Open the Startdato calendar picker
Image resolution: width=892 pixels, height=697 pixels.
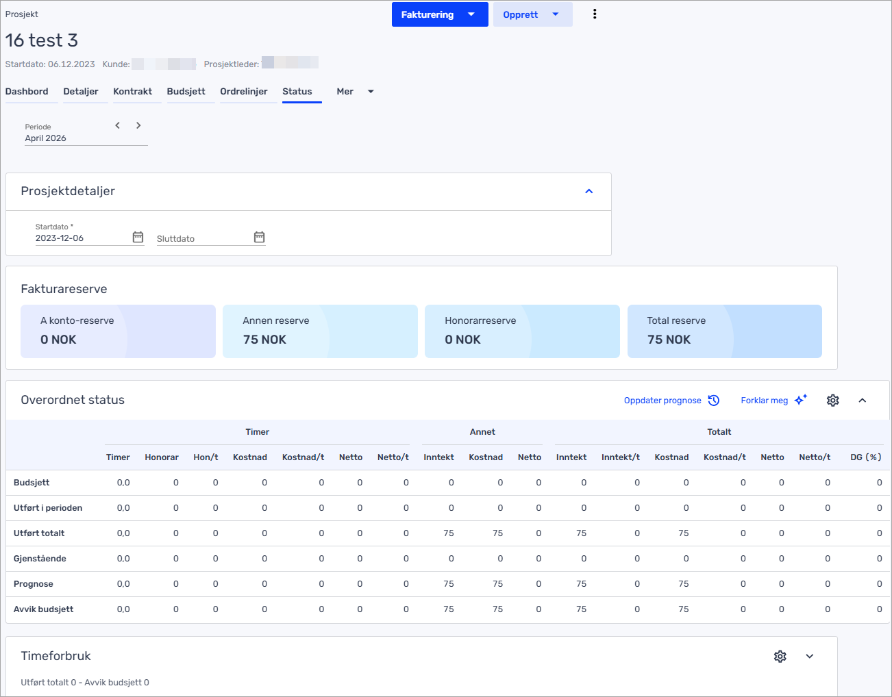coord(138,237)
